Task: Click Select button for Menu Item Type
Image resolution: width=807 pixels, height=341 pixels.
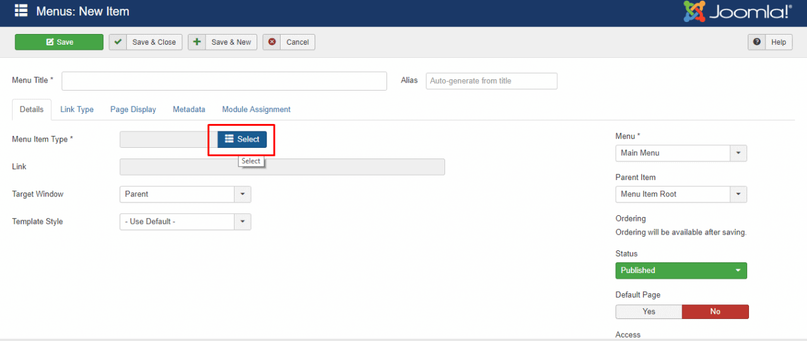Action: [242, 140]
